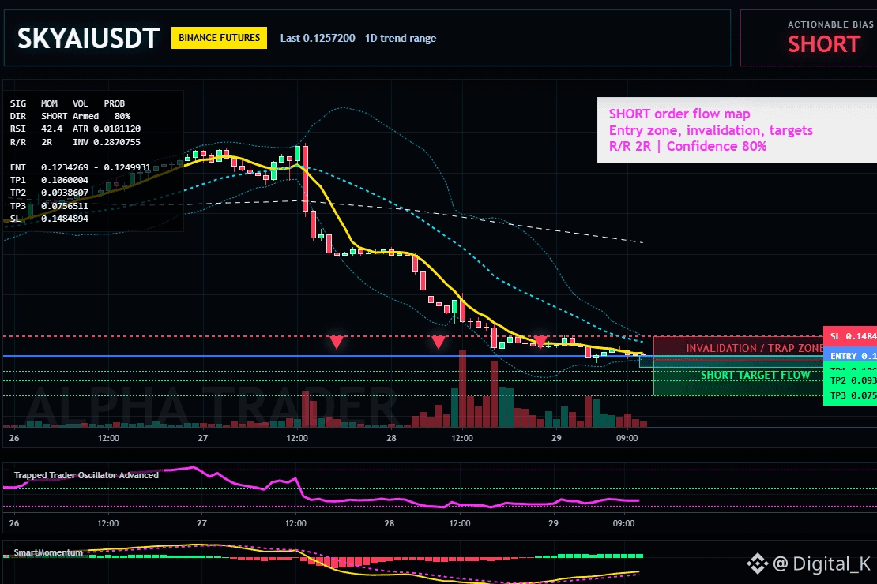Select the 28 date label on main chart axis
The image size is (877, 584).
click(391, 438)
